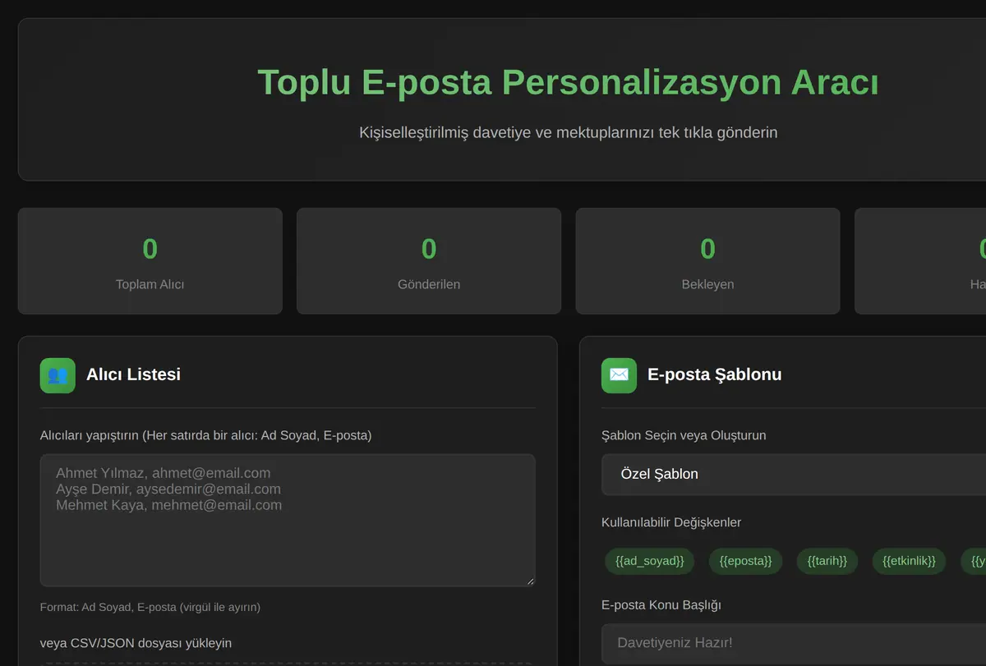This screenshot has height=666, width=986.
Task: Open the Özel Şablon template dropdown
Action: coord(794,475)
